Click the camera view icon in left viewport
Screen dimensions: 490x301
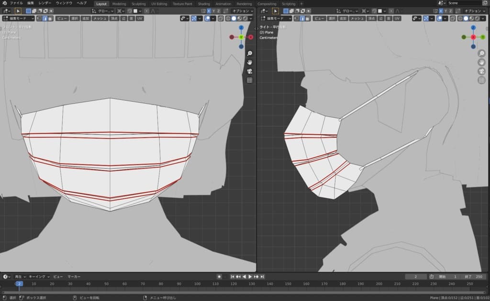pos(249,71)
